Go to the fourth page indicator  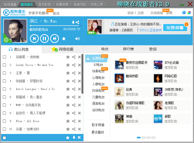[153, 138]
